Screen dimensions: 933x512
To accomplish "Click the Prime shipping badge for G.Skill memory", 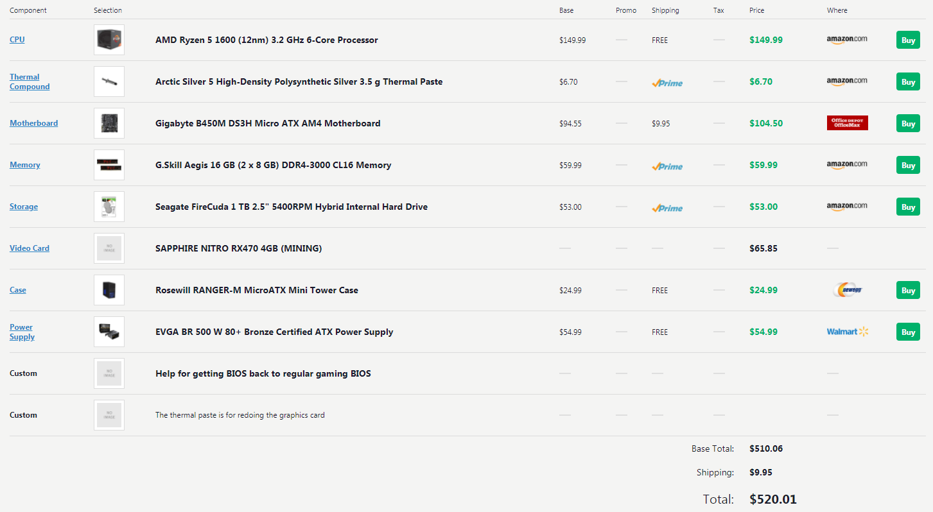I will click(667, 166).
